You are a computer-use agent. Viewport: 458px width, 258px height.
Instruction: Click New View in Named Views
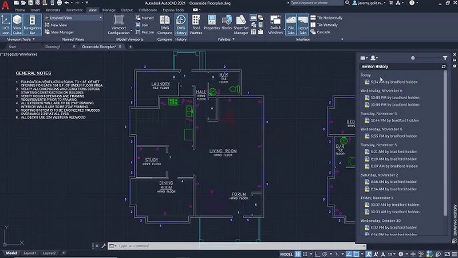click(x=56, y=25)
